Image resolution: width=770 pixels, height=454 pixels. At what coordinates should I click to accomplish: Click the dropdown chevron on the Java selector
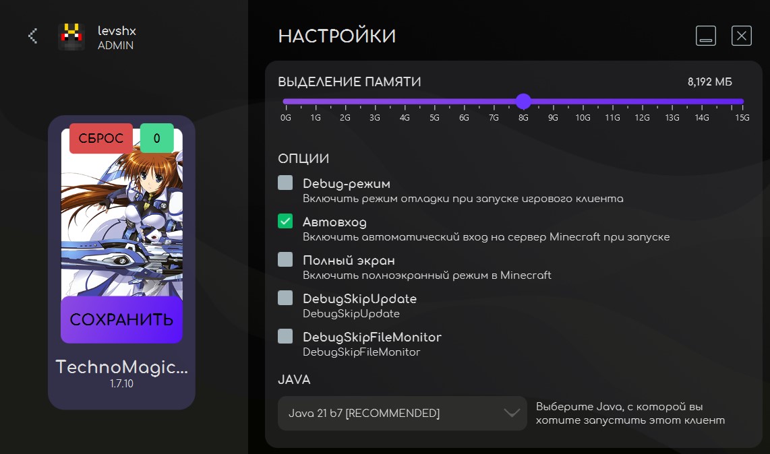pyautogui.click(x=511, y=413)
